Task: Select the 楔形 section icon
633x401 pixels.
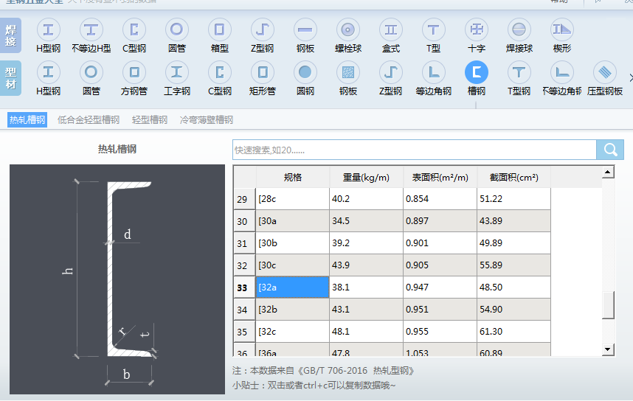Action: [x=562, y=29]
